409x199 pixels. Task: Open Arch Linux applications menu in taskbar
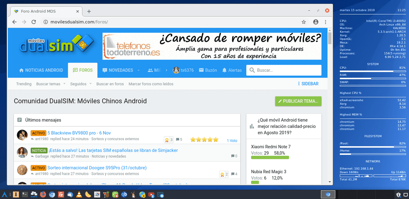pos(4,195)
